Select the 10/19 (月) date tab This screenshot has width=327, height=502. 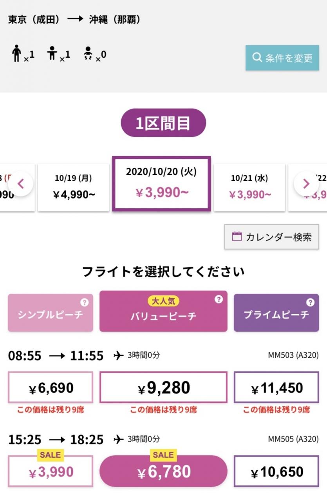73,187
